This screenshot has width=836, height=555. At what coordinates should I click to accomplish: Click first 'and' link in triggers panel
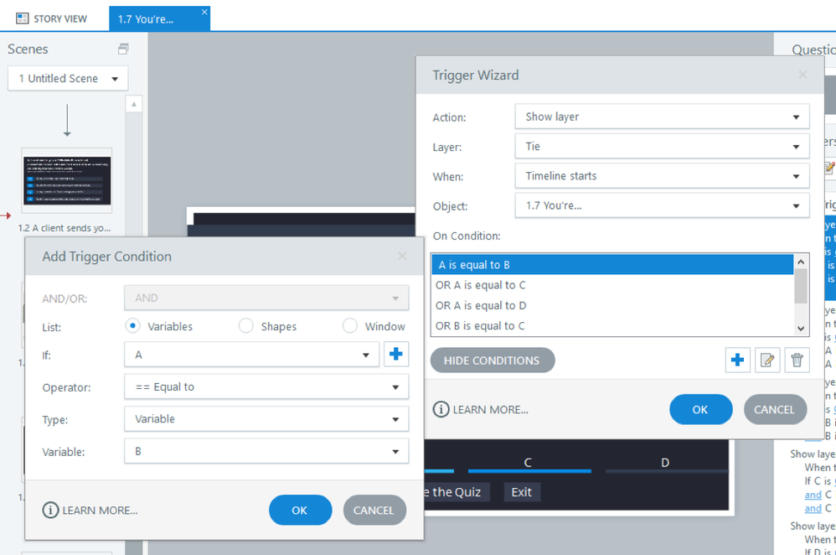coord(813,495)
